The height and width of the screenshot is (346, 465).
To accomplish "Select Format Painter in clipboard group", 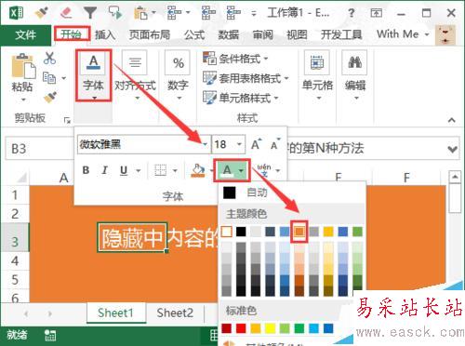I will tap(49, 98).
